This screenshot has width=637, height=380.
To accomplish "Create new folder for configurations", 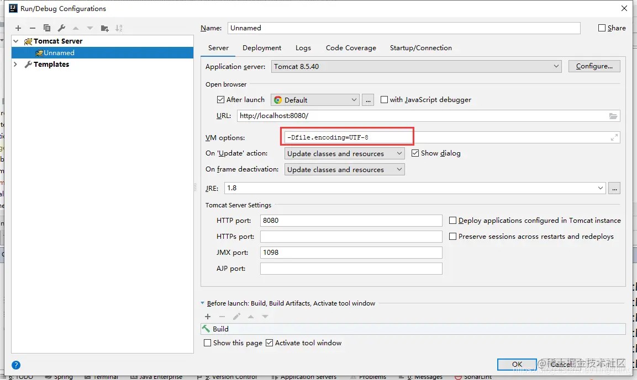I will [x=105, y=28].
